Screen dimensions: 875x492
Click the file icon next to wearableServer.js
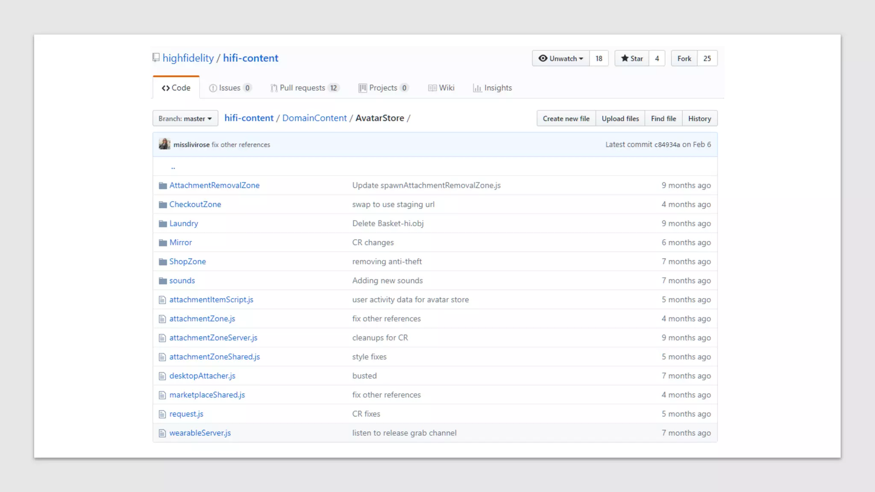click(162, 433)
